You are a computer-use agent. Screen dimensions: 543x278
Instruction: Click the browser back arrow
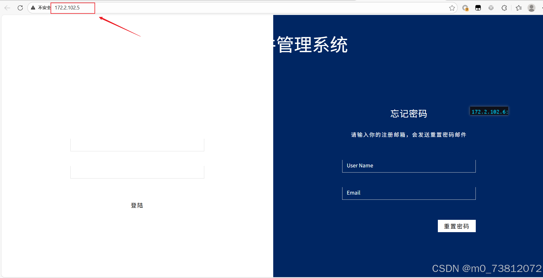[x=7, y=8]
